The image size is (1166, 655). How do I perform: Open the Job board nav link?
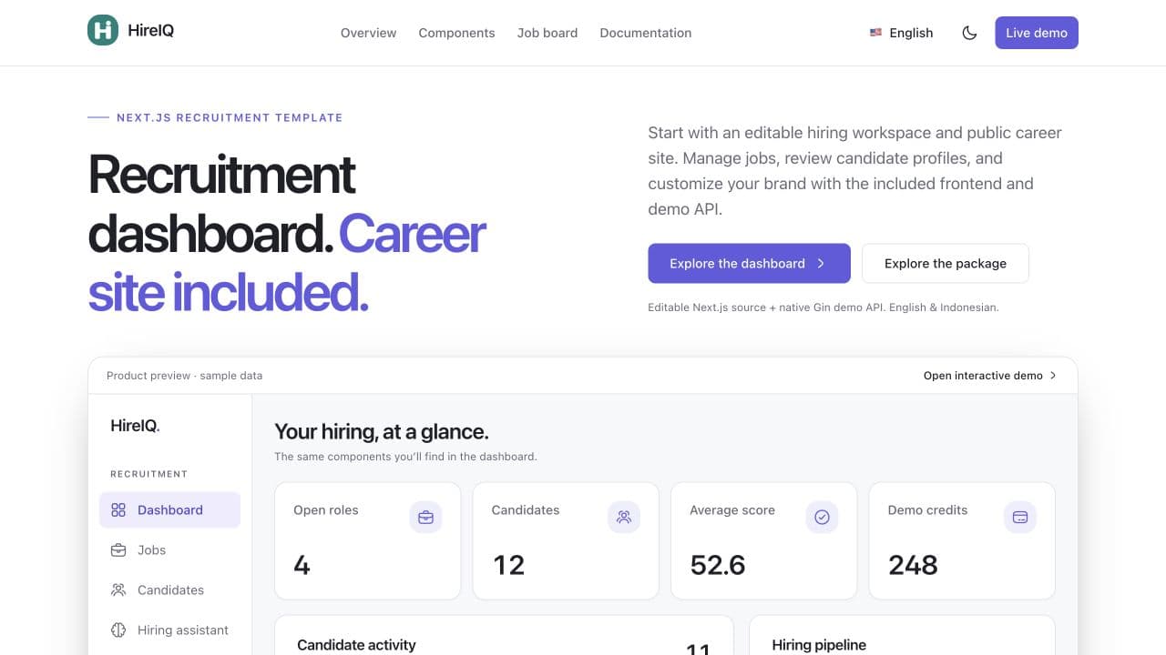pos(547,33)
